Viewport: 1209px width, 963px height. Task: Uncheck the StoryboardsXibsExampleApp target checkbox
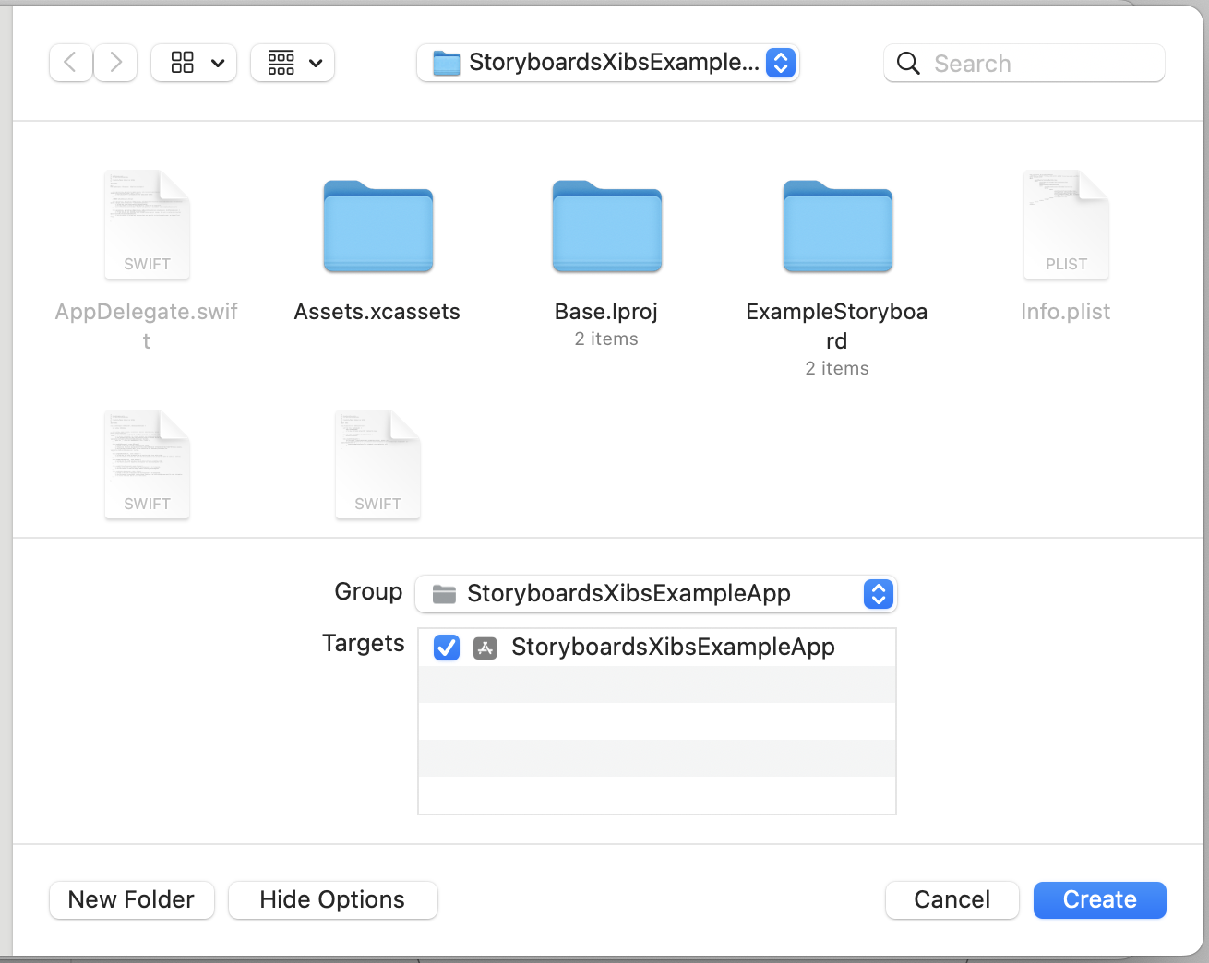[x=447, y=648]
